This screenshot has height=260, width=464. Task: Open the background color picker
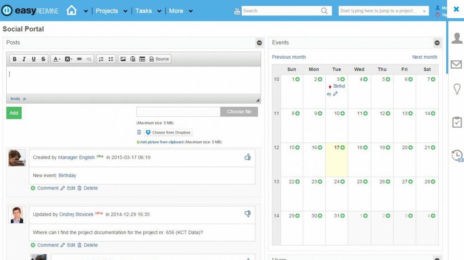[68, 59]
